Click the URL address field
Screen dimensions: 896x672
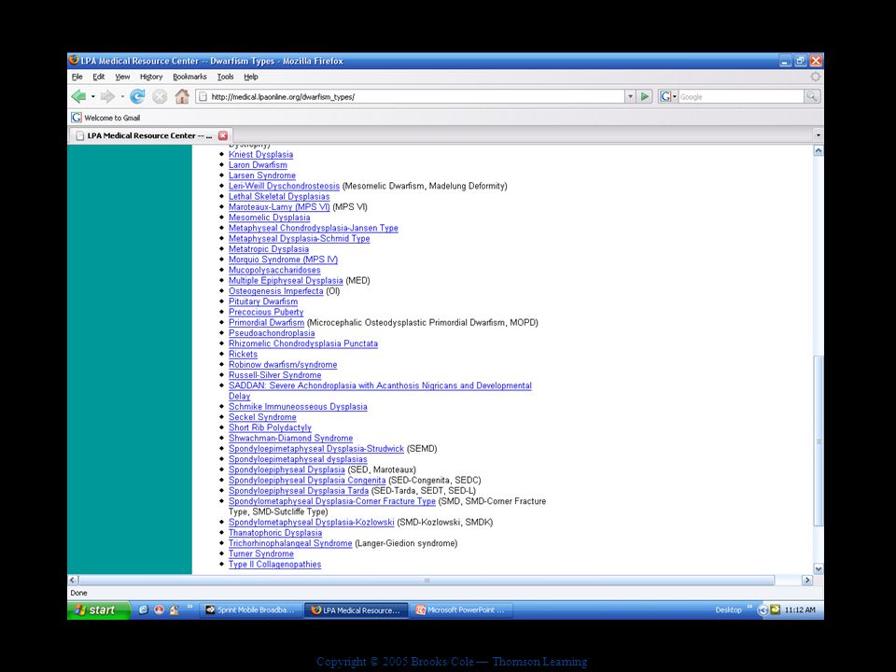click(x=411, y=96)
